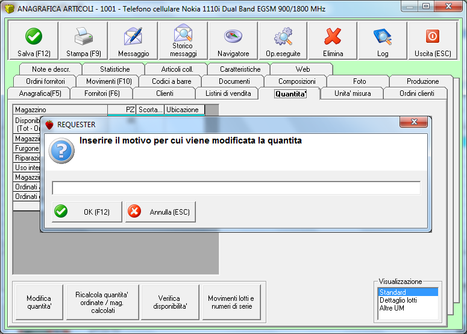The height and width of the screenshot is (334, 467).
Task: Open Ordini fornitori tab
Action: click(45, 81)
